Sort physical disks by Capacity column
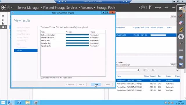 (153, 76)
